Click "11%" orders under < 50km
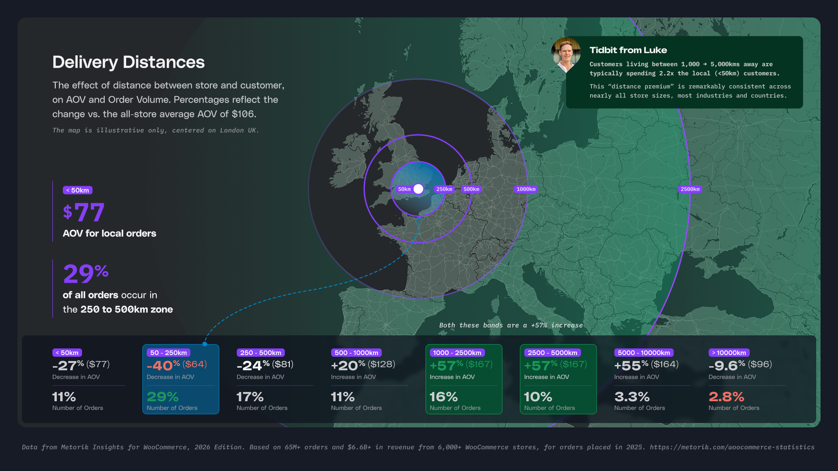 pyautogui.click(x=64, y=397)
